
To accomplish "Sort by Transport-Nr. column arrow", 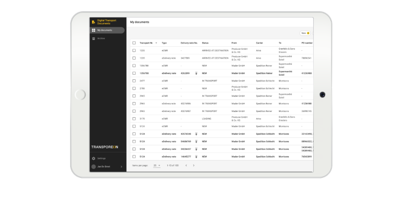I will (156, 43).
